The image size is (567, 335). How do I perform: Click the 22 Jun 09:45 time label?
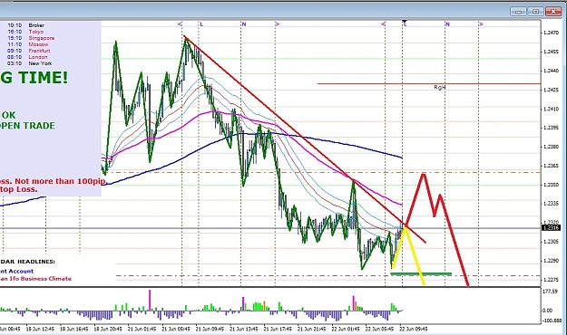coord(414,329)
